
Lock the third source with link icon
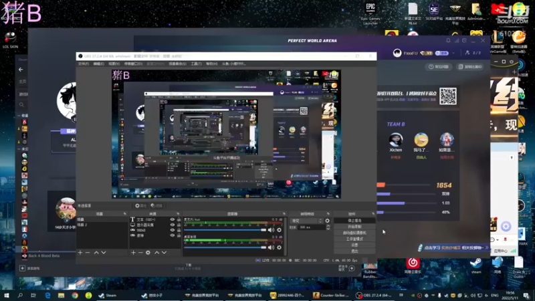(x=179, y=230)
